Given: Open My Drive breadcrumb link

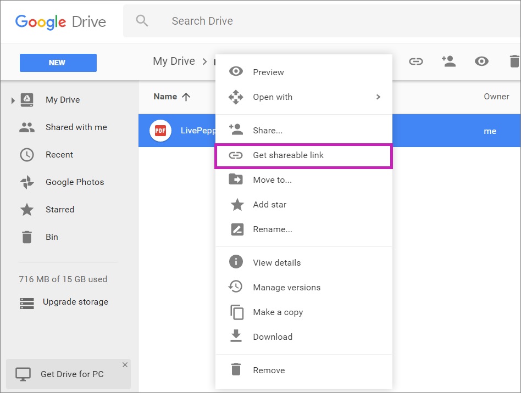Looking at the screenshot, I should [174, 61].
